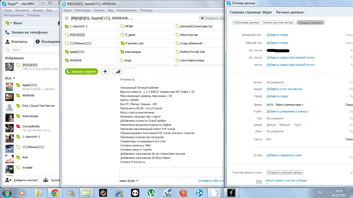Click the Внести деньги на счет в Skype link

point(286,180)
